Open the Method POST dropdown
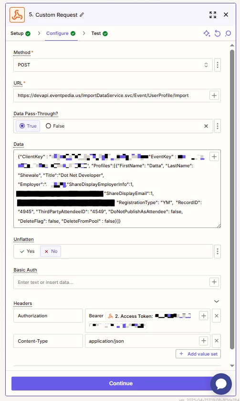This screenshot has height=401, width=240. pos(113,65)
